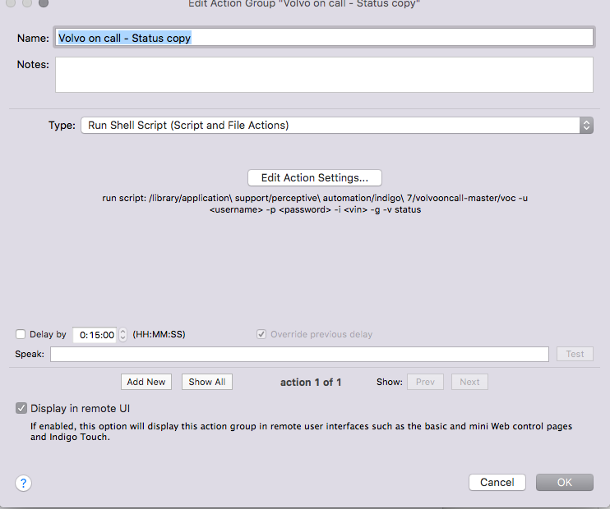
Task: Click the gray zoom window button
Action: [x=44, y=3]
